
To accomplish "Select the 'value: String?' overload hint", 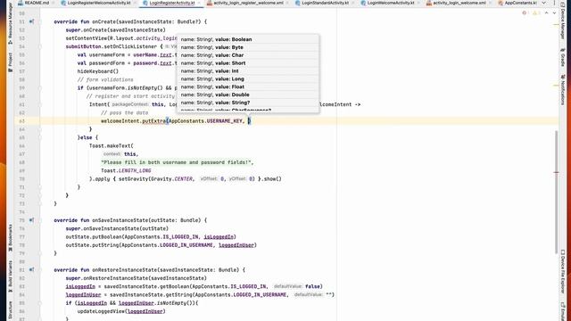I will 248,103.
